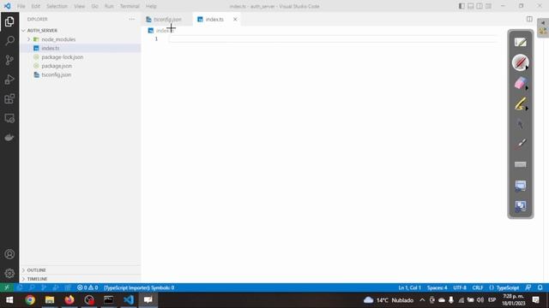Open the errors and warnings status indicator
This screenshot has width=549, height=308.
pos(87,287)
